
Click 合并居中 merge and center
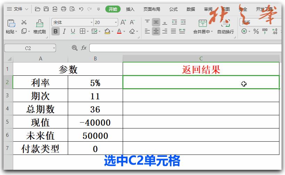coord(203,27)
